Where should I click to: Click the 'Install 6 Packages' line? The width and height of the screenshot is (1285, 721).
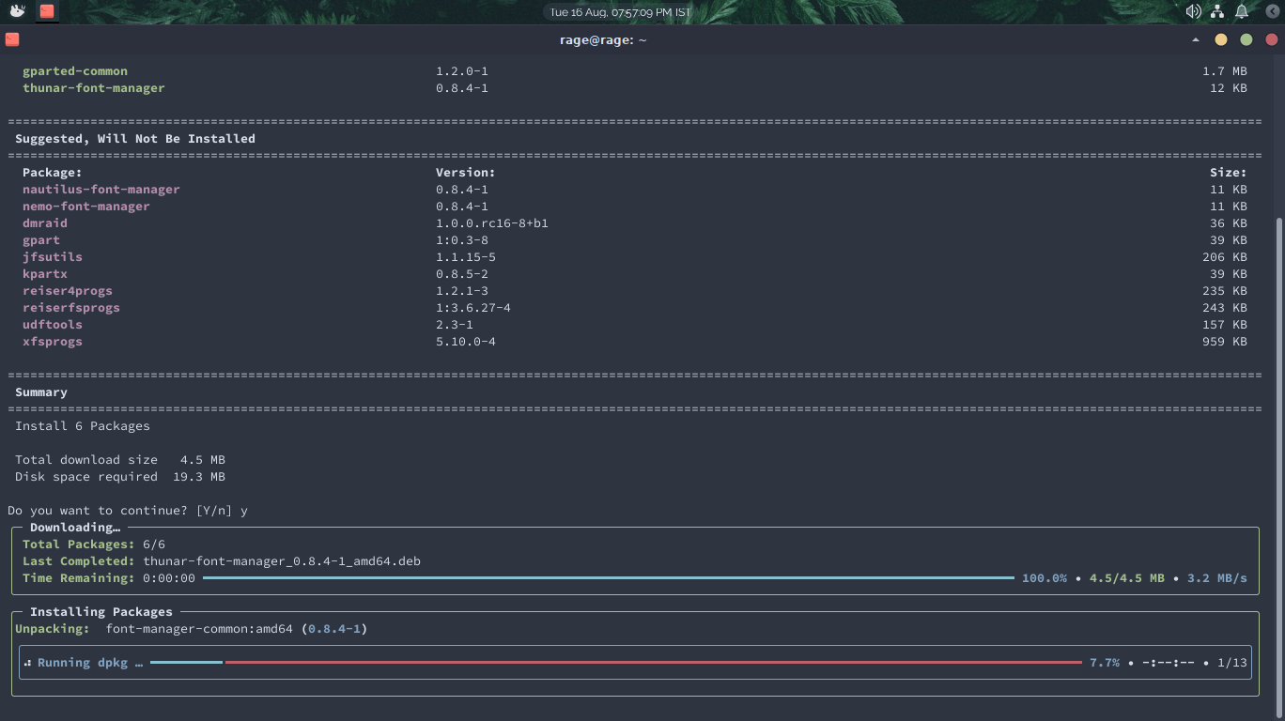pyautogui.click(x=83, y=426)
